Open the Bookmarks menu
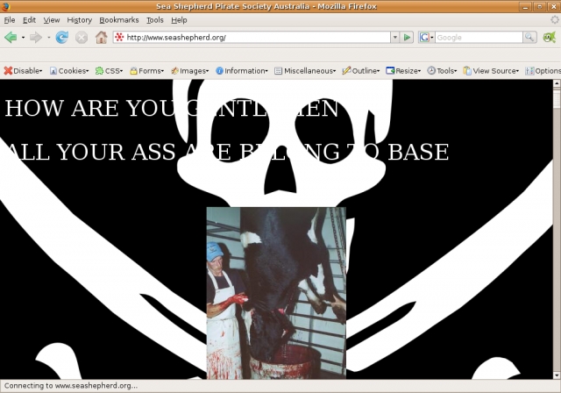 pyautogui.click(x=118, y=19)
